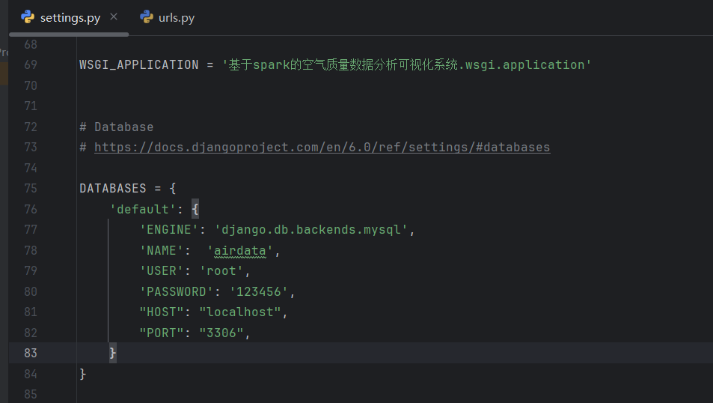Toggle breakpoint on line number 69

(31, 65)
